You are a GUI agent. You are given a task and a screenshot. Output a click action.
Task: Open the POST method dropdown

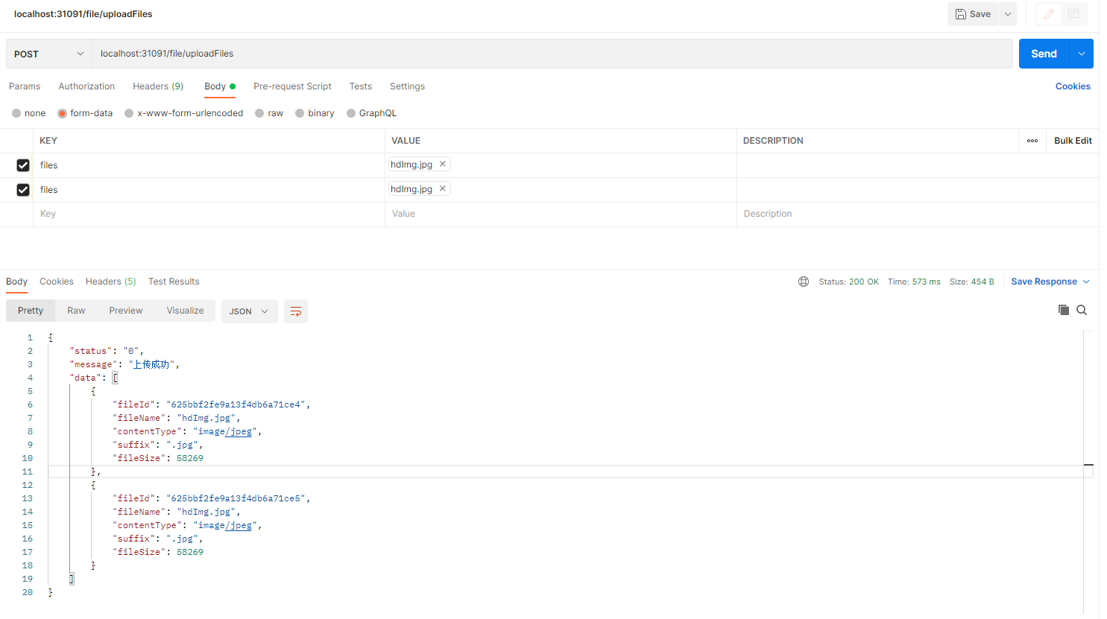click(49, 54)
